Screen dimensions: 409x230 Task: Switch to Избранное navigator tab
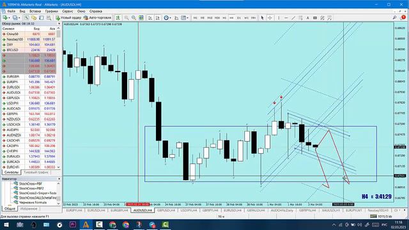coord(29,209)
